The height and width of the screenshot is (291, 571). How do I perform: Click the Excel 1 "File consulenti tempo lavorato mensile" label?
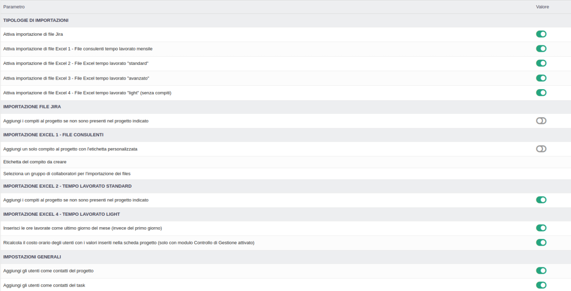pyautogui.click(x=78, y=49)
